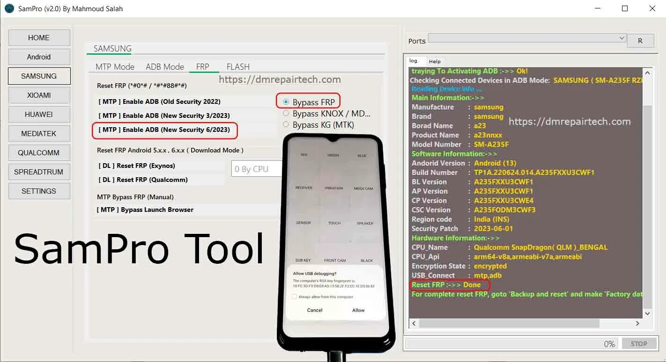The image size is (666, 362).
Task: Open the '0 By CPU' combo box
Action: tap(257, 169)
